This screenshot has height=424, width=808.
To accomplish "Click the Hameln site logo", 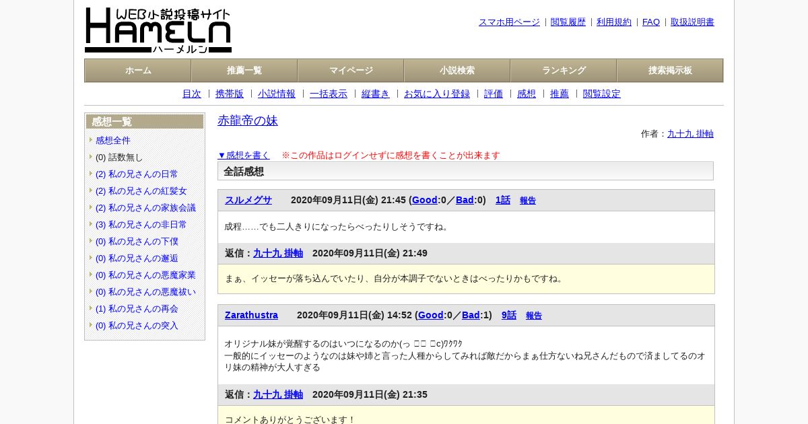I will tap(158, 30).
